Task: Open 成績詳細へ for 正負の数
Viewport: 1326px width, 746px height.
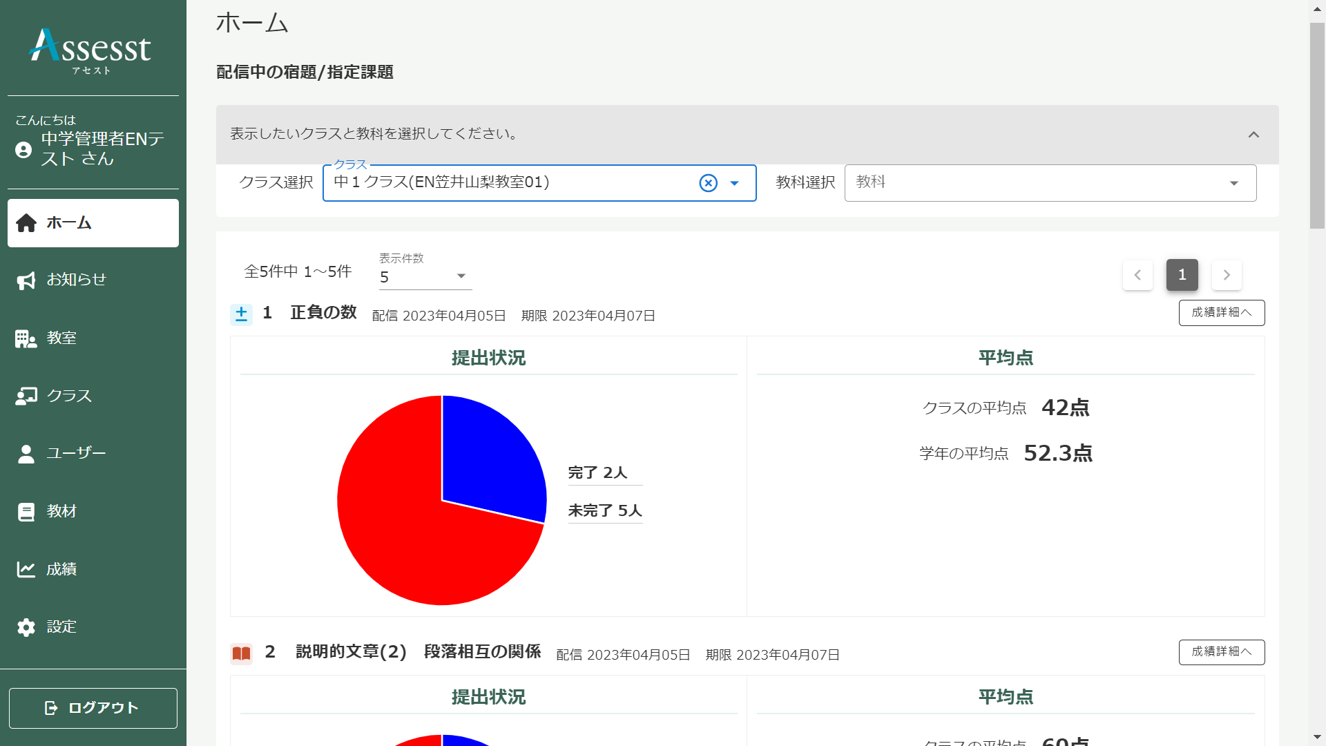Action: click(1221, 312)
